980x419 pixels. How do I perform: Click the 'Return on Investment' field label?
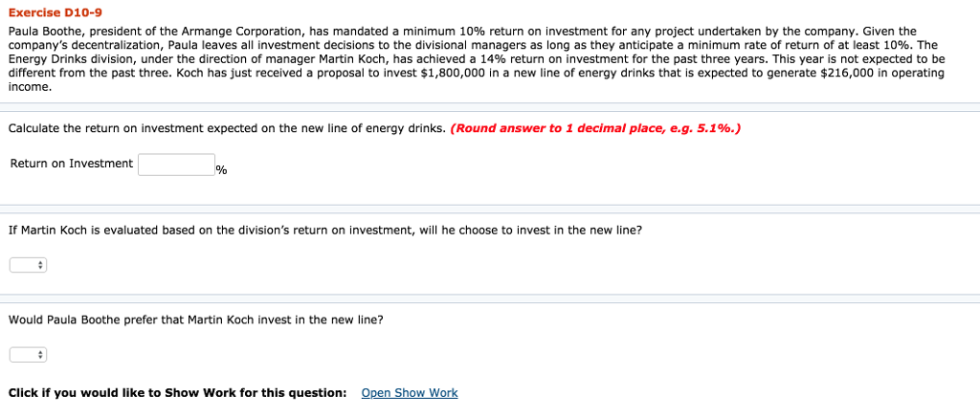[72, 164]
